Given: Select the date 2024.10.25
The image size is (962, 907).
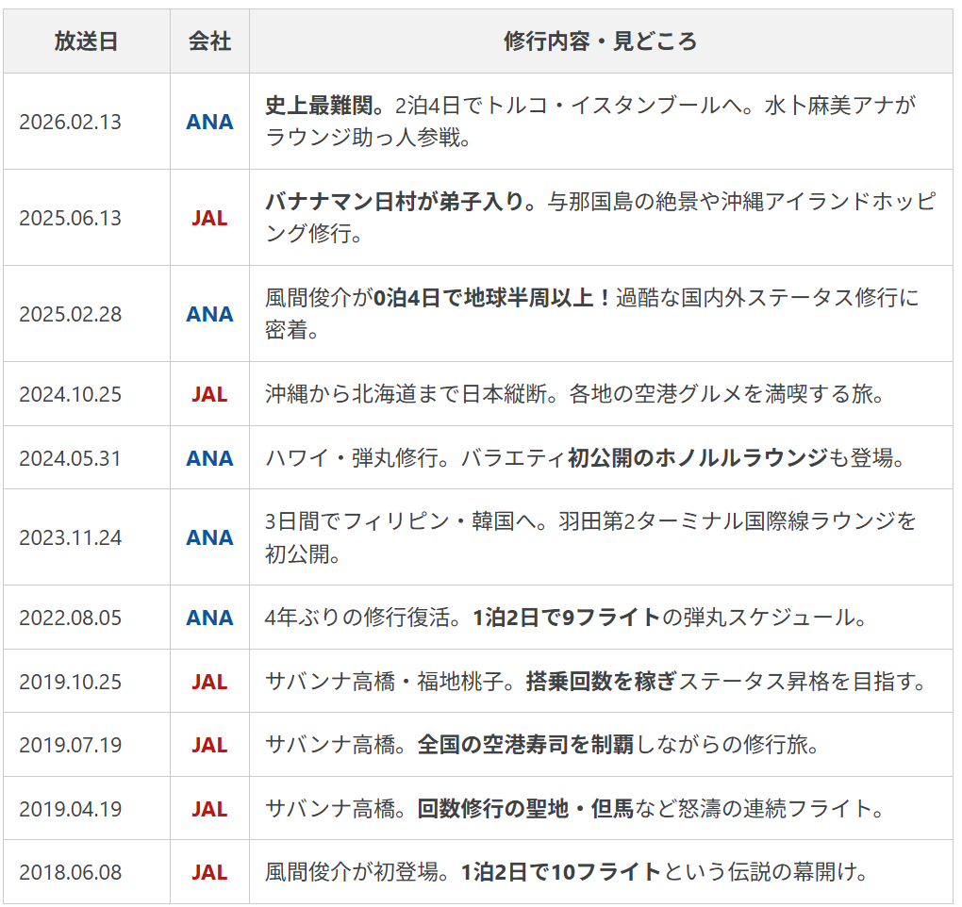Looking at the screenshot, I should pyautogui.click(x=71, y=394).
